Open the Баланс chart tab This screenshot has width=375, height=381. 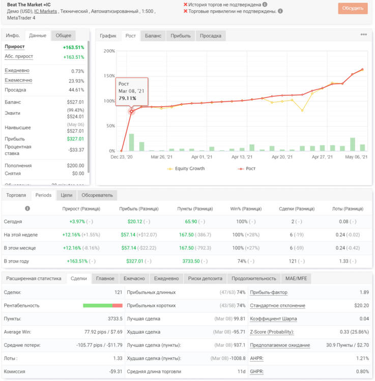coord(153,36)
